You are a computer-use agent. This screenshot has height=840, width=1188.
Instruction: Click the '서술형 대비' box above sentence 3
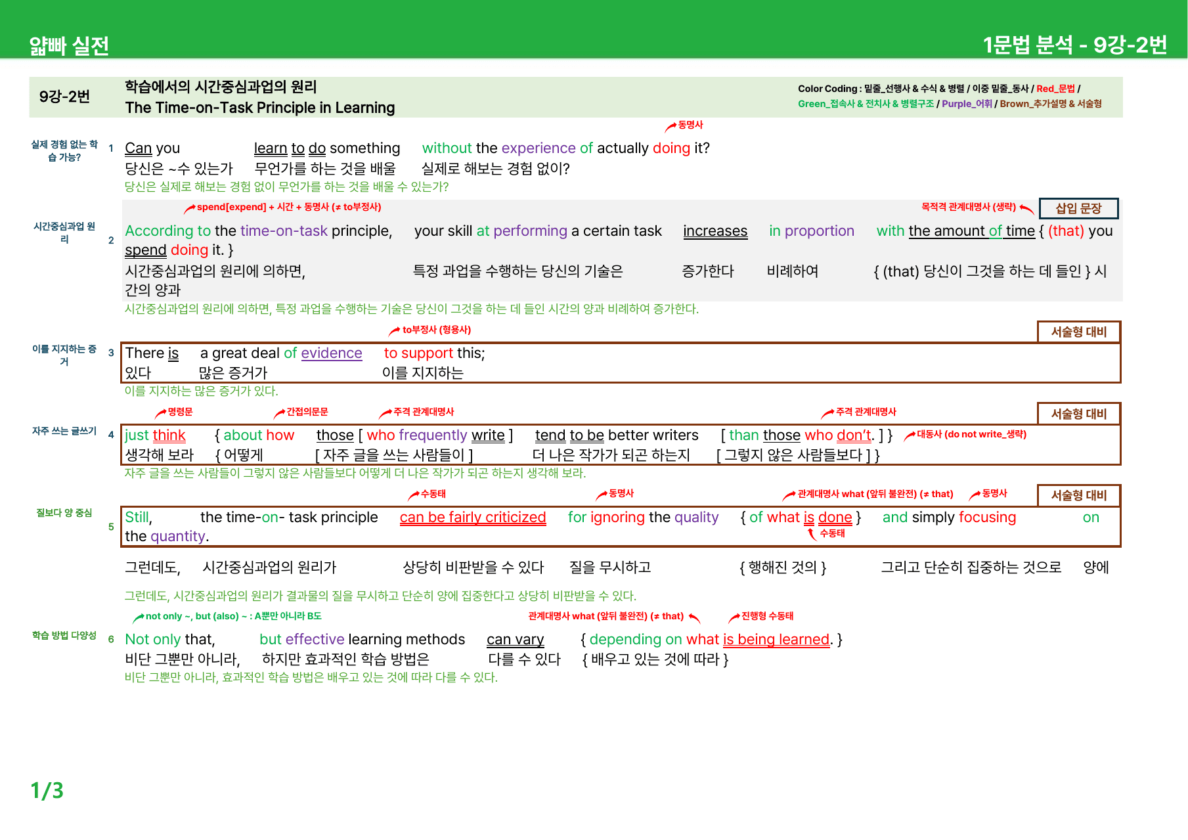point(1079,332)
